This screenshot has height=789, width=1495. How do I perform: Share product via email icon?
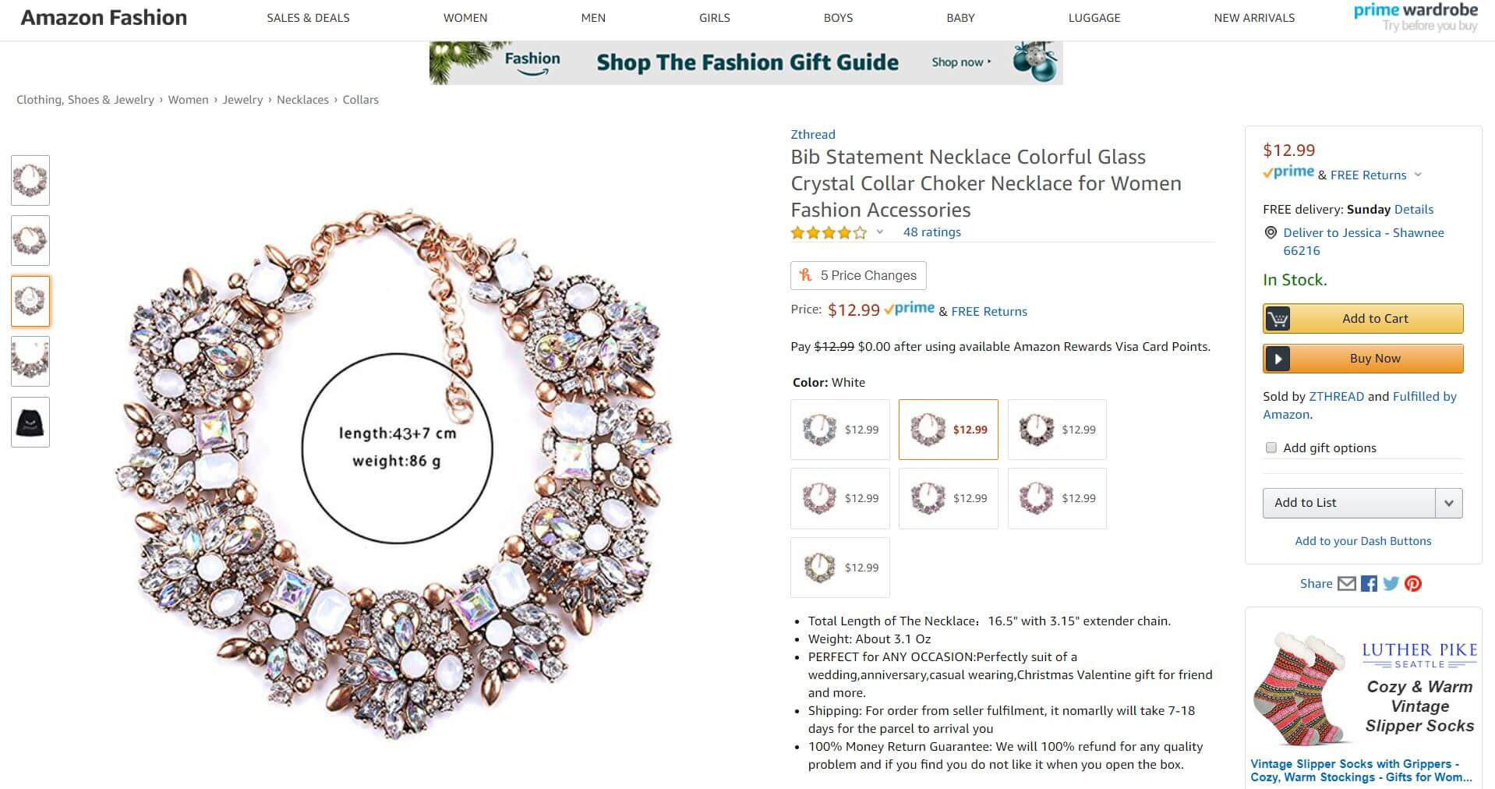pos(1346,583)
